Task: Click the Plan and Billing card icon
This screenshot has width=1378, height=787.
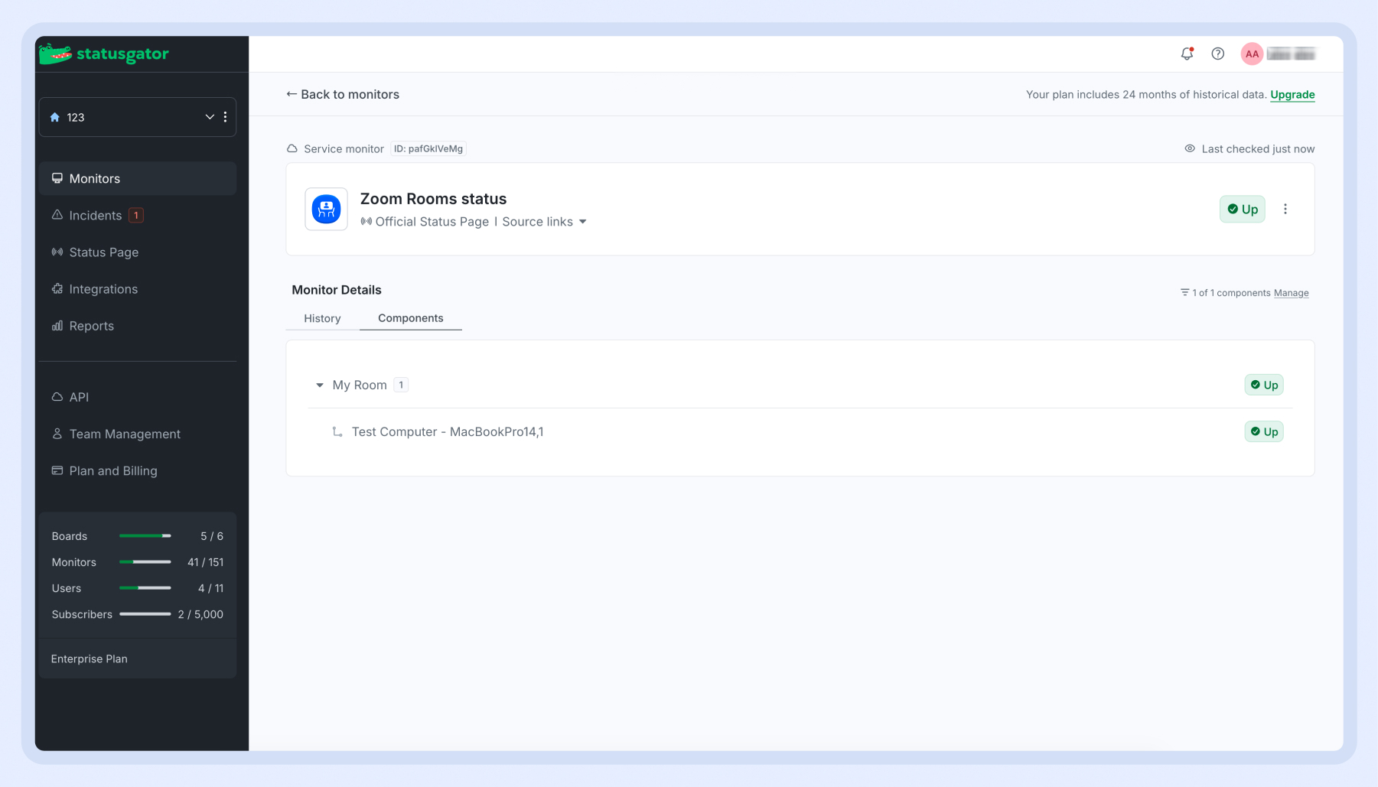Action: pyautogui.click(x=57, y=470)
